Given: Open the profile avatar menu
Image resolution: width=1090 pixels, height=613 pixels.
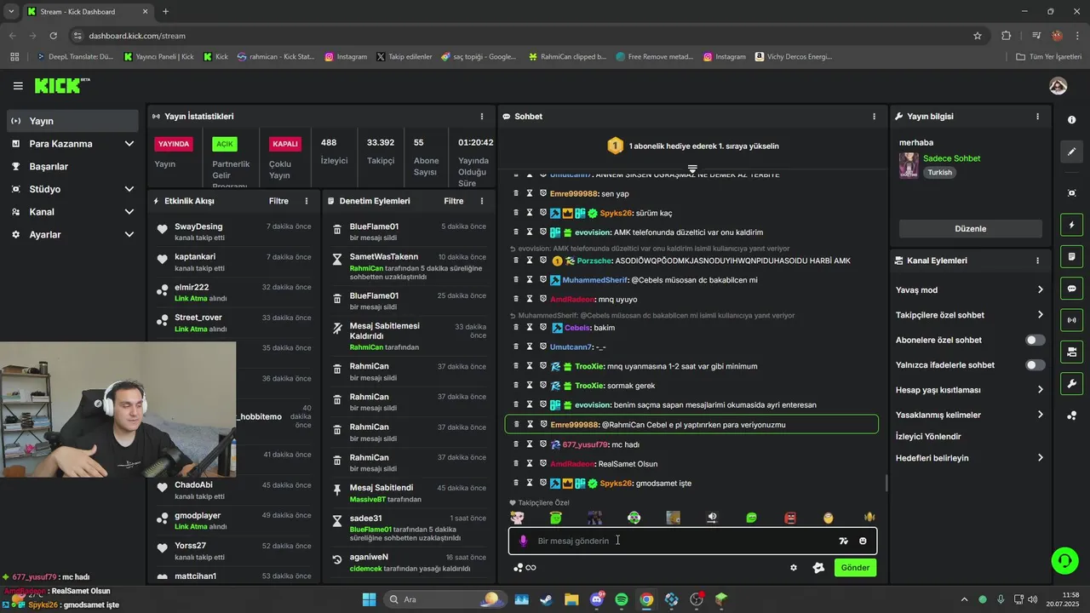Looking at the screenshot, I should coord(1058,86).
